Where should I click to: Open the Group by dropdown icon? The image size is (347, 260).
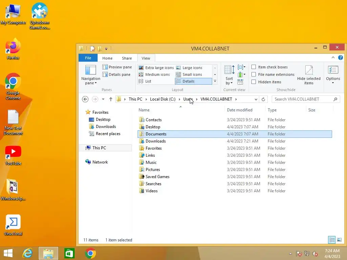coord(241,67)
